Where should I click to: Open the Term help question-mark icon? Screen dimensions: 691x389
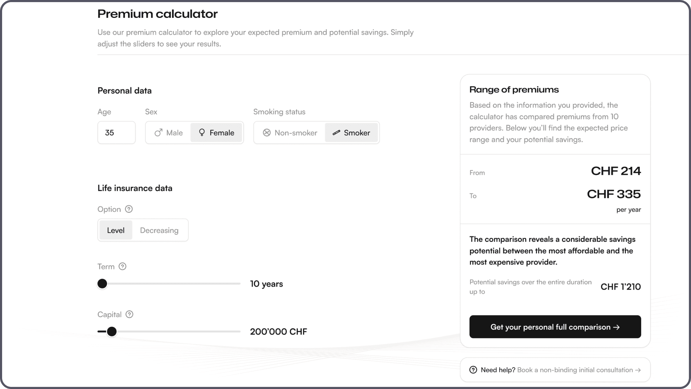(123, 266)
